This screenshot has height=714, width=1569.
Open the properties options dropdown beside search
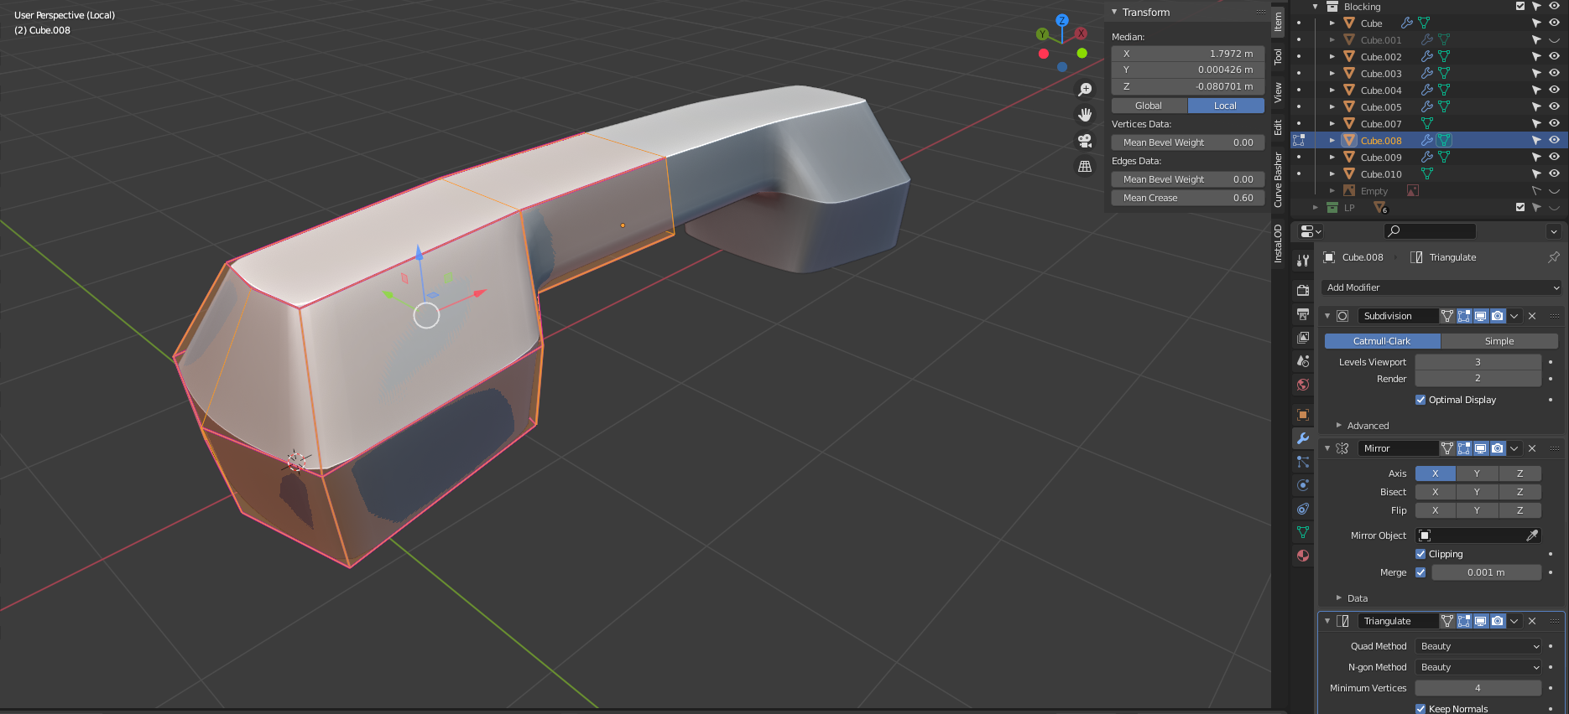click(1553, 231)
